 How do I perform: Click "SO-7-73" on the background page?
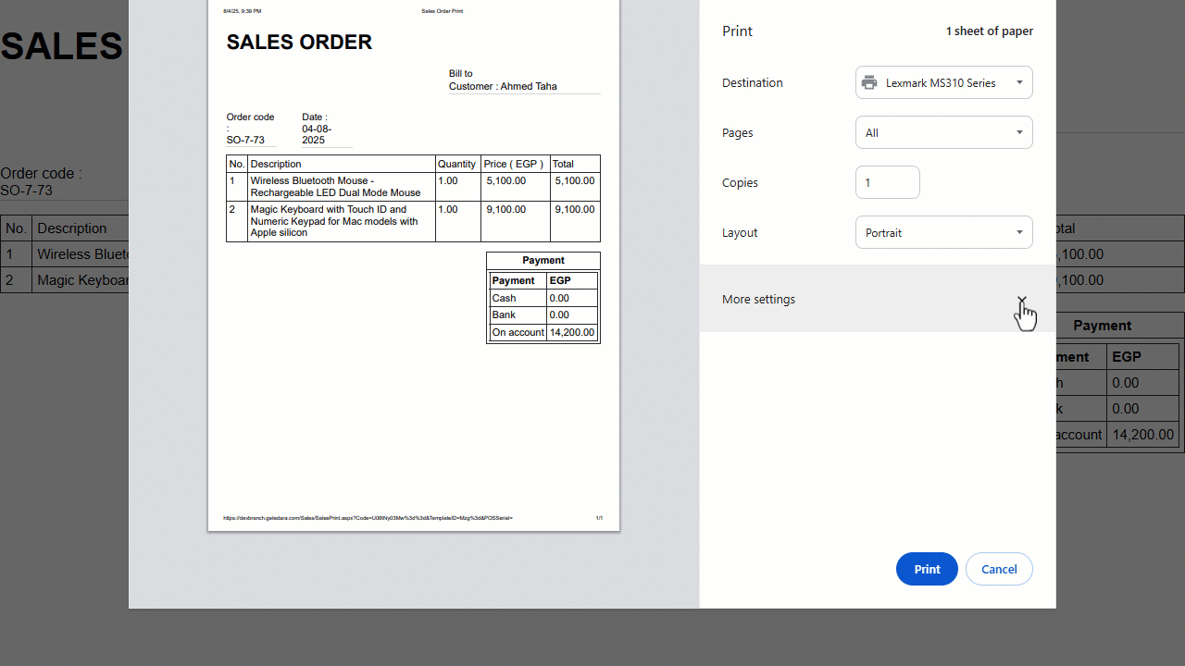26,191
